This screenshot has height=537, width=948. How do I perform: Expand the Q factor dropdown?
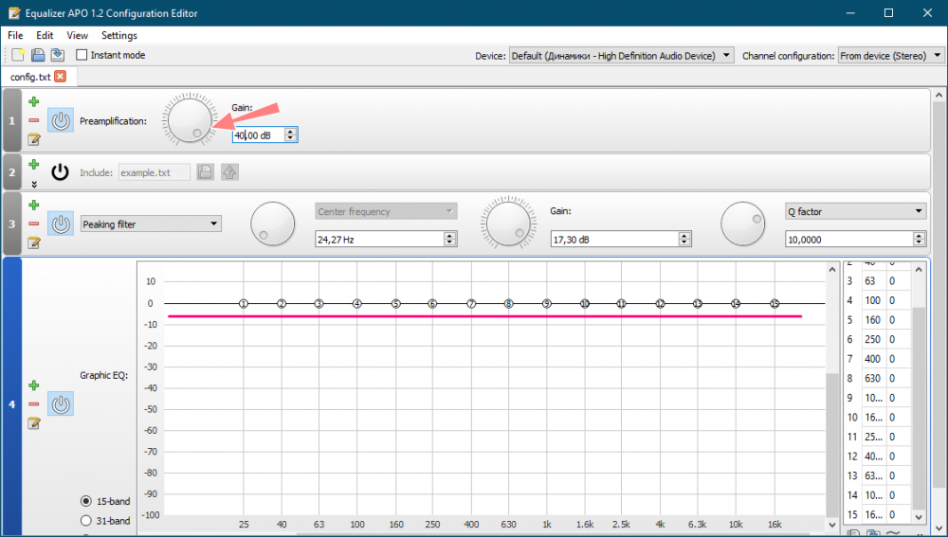856,211
